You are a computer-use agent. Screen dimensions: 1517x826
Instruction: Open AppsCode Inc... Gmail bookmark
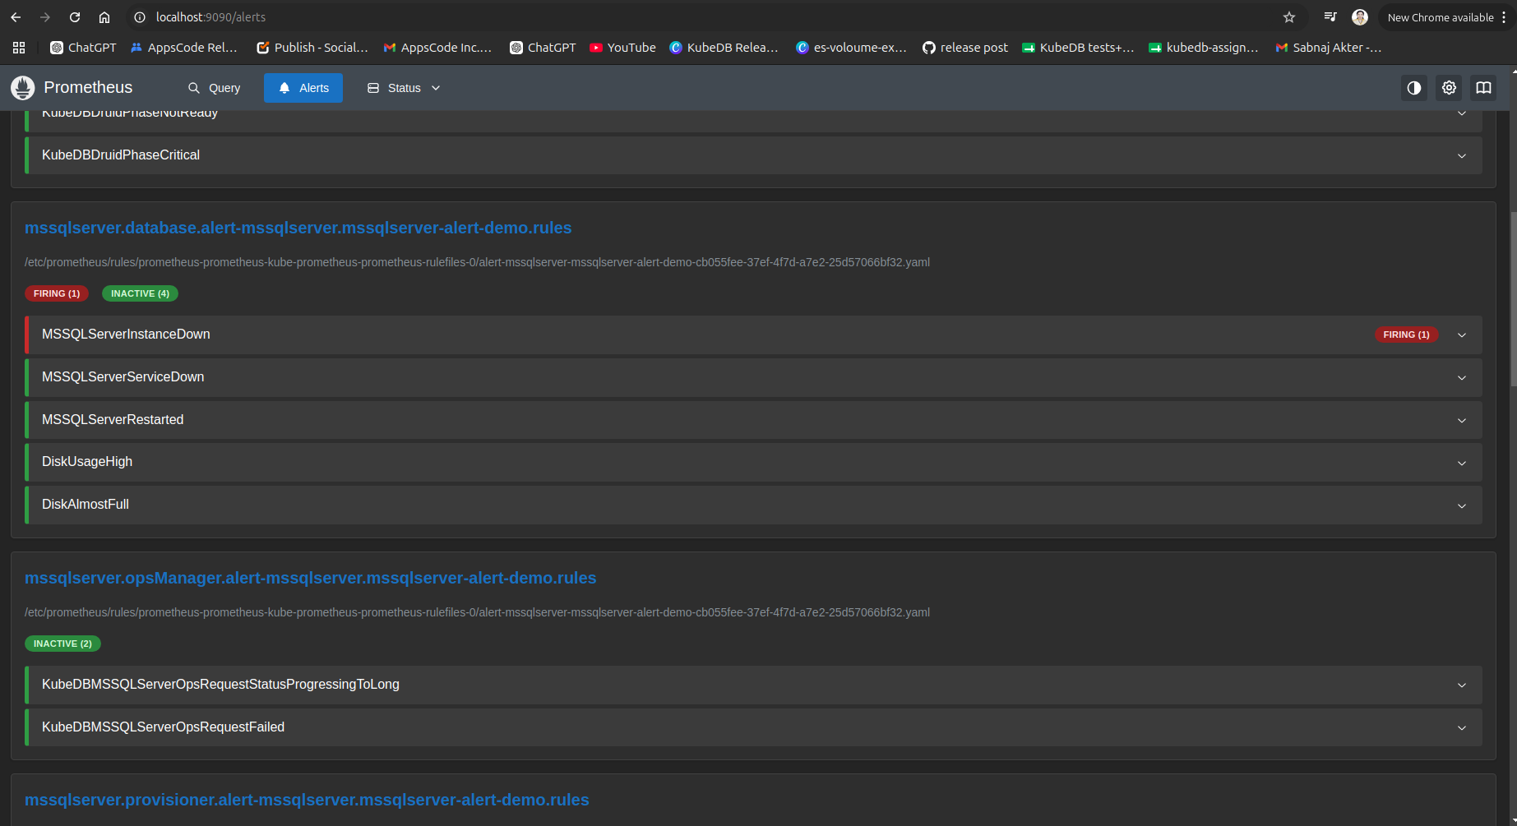tap(437, 48)
